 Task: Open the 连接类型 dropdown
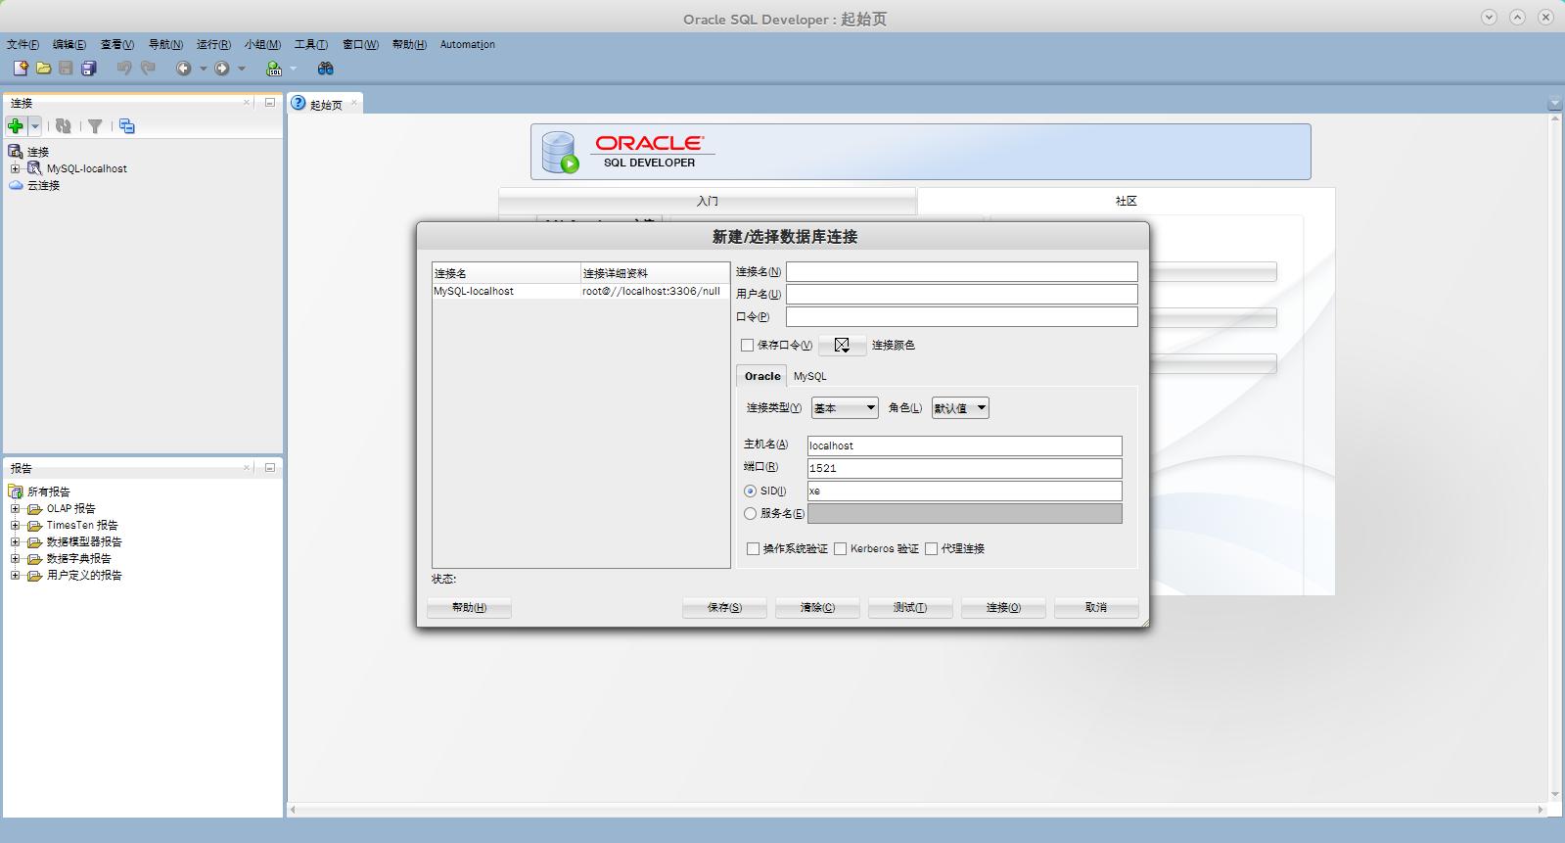tap(844, 408)
